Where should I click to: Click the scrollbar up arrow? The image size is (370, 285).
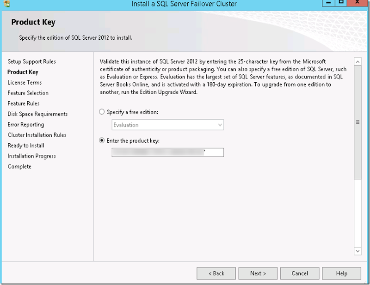[358, 62]
